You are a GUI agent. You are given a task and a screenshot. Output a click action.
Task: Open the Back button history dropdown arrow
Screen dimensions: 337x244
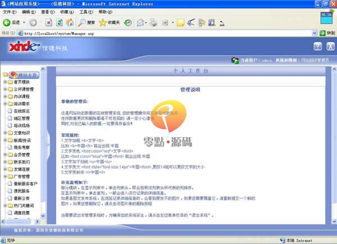coord(24,22)
